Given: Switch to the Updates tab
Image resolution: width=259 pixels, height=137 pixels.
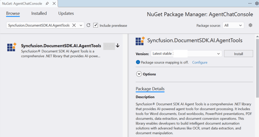Looking at the screenshot, I should click(66, 13).
